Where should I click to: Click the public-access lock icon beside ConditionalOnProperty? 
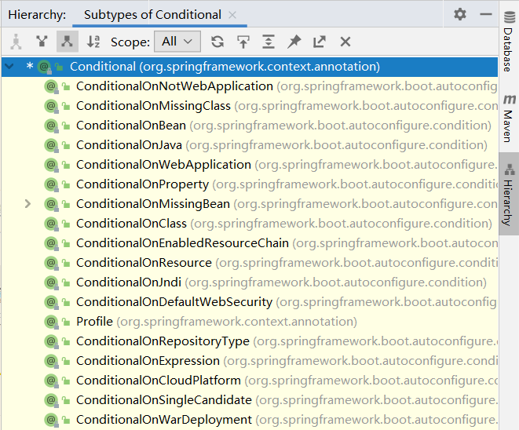click(x=66, y=185)
